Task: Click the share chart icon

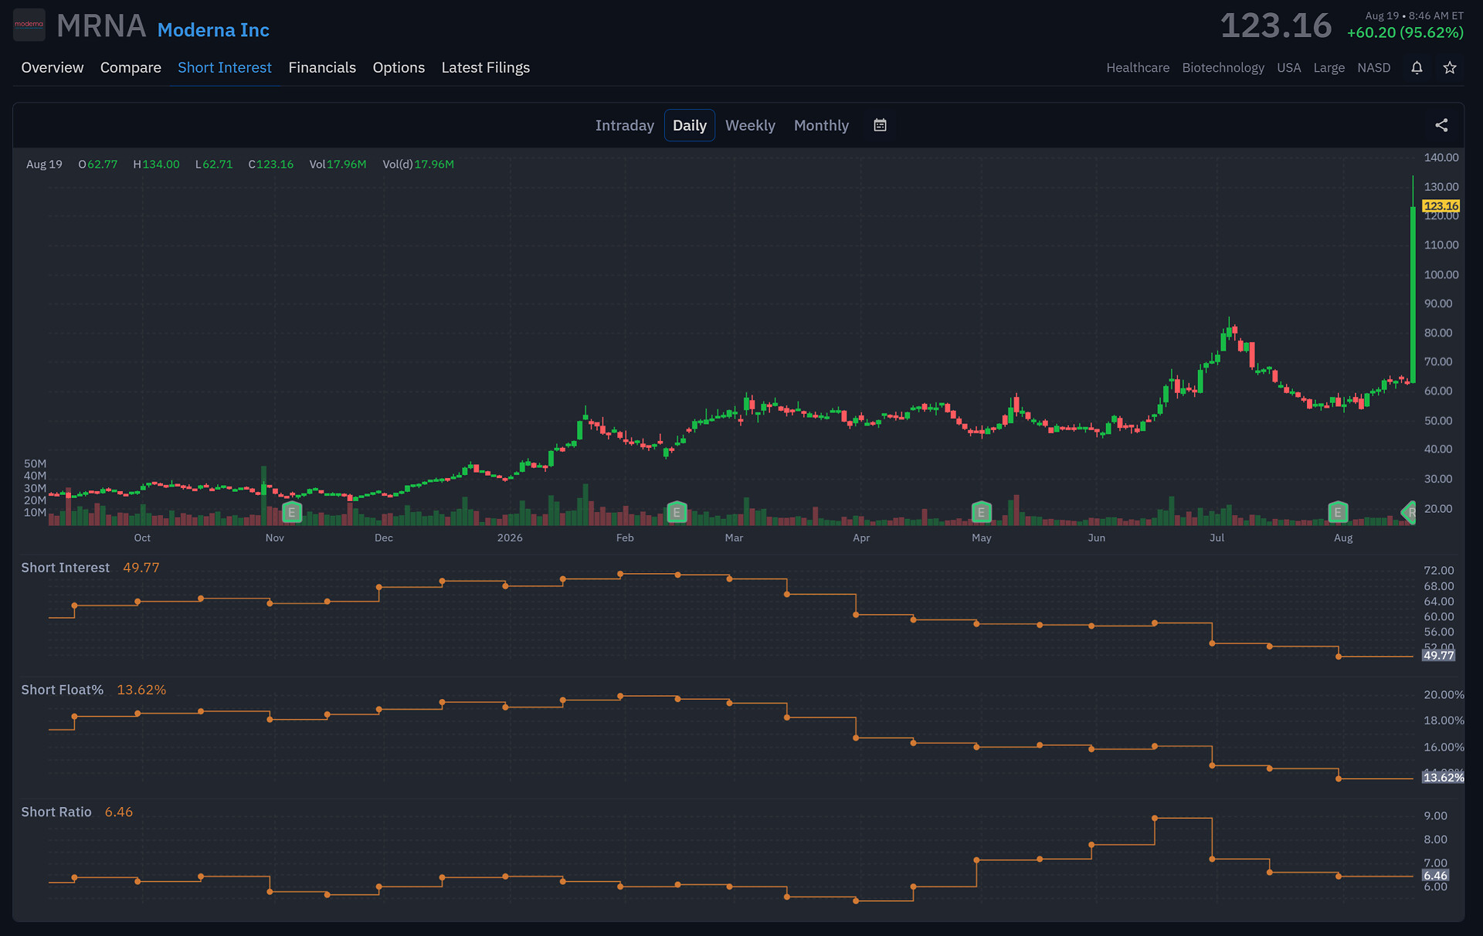Action: 1441,125
